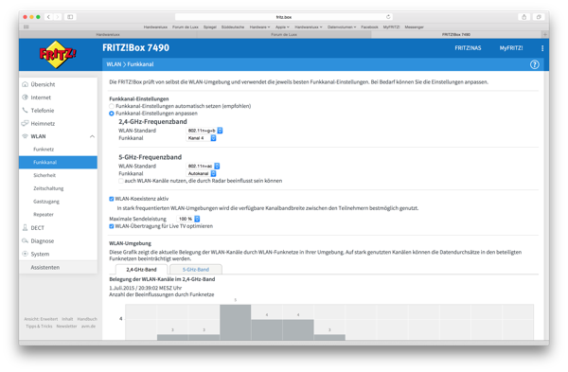Screen dimensions: 568x372
Task: Click Ansicht: Erweitert footer link
Action: 41,319
